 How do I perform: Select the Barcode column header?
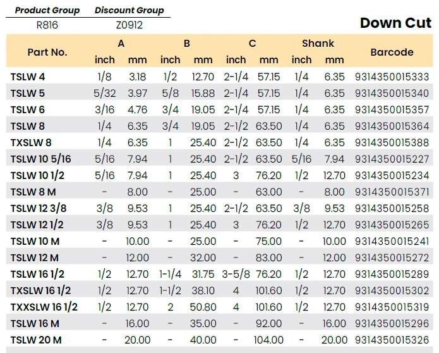tap(392, 52)
